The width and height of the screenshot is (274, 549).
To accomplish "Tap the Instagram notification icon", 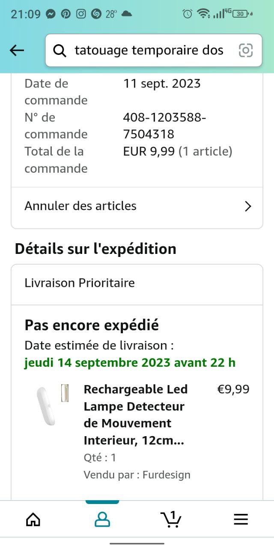I will tap(81, 14).
